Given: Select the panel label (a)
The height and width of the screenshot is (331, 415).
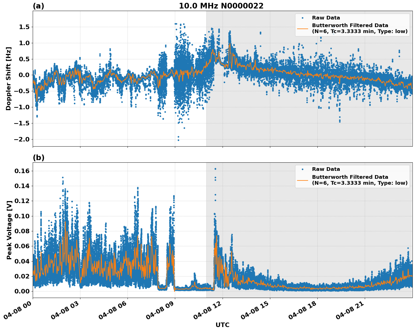Looking at the screenshot, I should 39,5.
